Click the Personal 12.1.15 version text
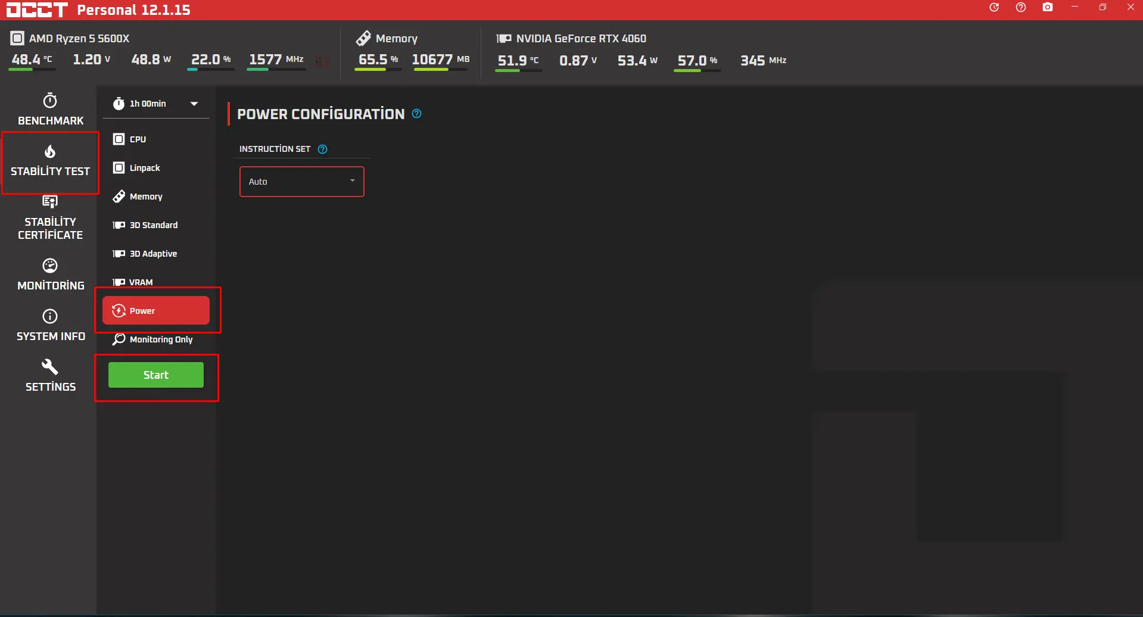1143x617 pixels. coord(134,10)
